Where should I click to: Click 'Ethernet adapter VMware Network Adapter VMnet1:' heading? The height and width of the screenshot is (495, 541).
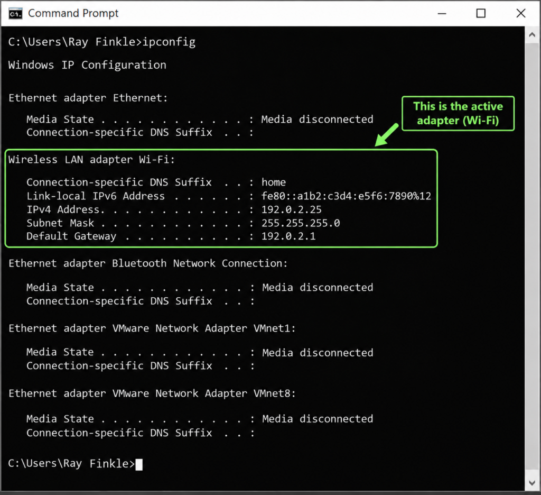[x=152, y=328]
